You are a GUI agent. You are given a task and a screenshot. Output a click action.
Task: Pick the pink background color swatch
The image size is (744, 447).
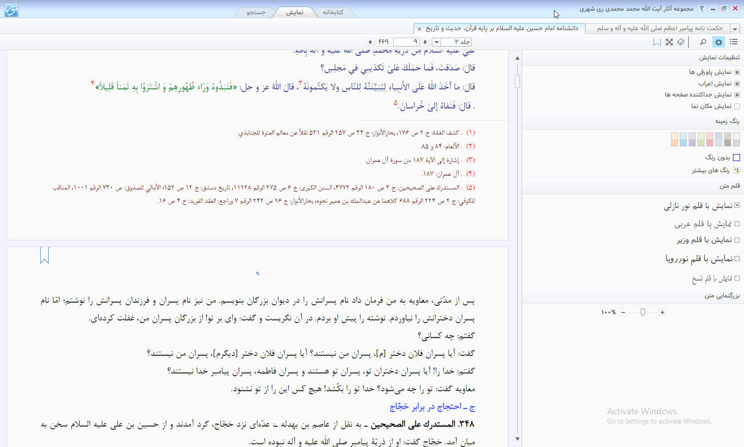coord(710,139)
